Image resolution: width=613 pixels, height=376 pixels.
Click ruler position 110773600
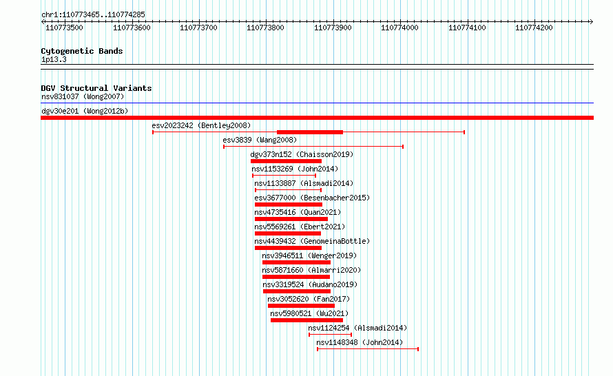[x=132, y=28]
